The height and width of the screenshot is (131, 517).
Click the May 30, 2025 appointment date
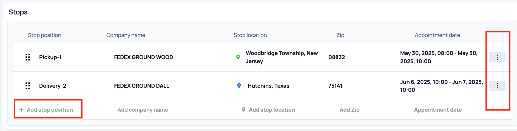coord(439,57)
